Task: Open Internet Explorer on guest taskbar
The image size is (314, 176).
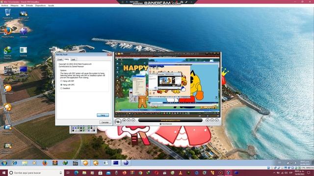Action: [14, 163]
